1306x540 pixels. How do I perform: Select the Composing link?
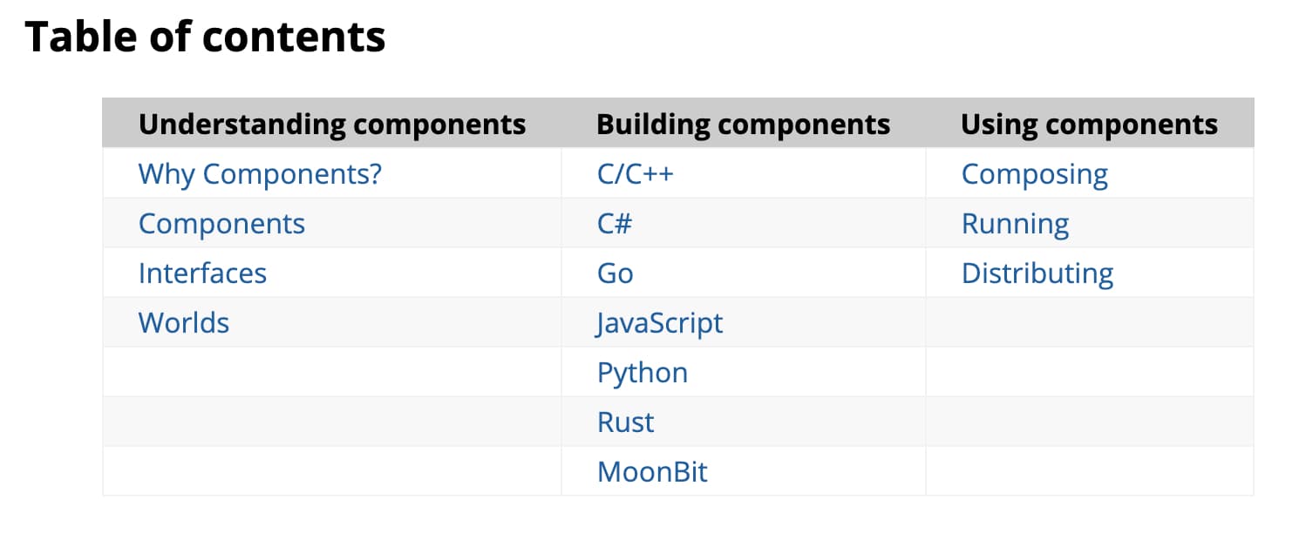(x=1035, y=173)
